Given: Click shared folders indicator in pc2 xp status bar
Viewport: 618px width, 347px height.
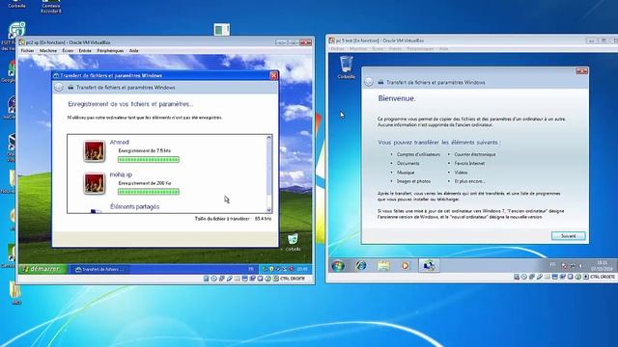Looking at the screenshot, I should (x=237, y=279).
